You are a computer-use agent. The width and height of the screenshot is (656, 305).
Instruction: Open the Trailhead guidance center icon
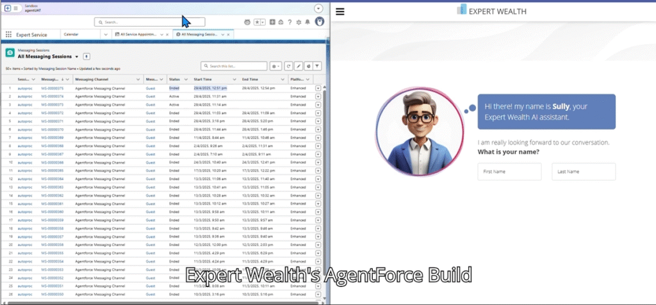point(281,22)
